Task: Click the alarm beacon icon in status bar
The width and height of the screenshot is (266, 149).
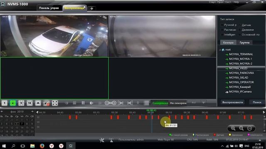Action: pyautogui.click(x=111, y=140)
